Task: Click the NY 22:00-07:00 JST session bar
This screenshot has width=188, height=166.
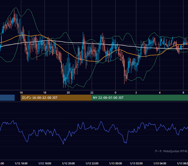Action: coord(140,98)
